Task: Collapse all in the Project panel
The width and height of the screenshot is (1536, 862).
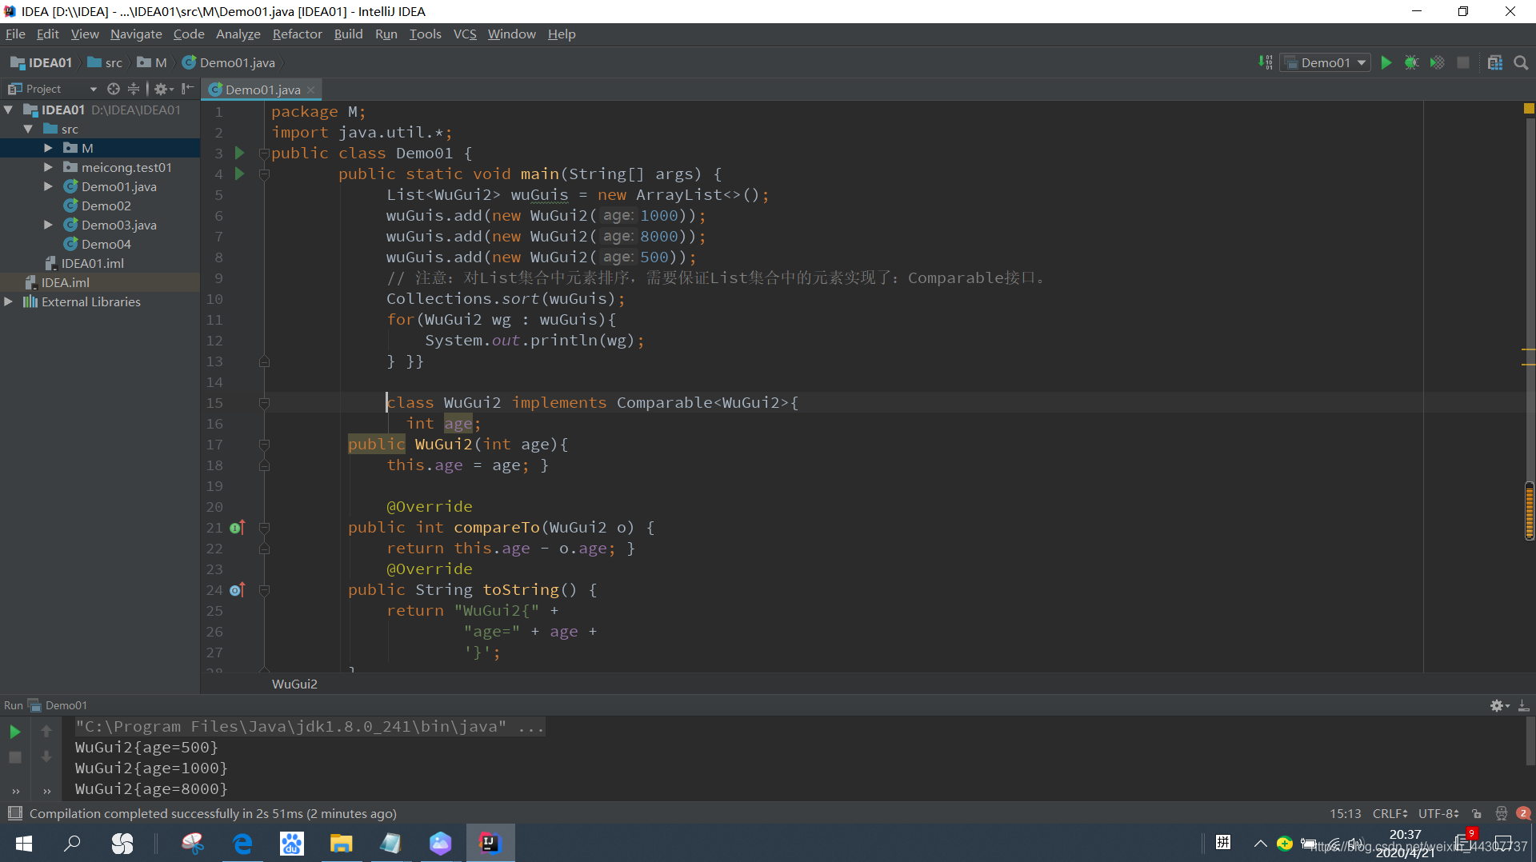Action: (134, 89)
